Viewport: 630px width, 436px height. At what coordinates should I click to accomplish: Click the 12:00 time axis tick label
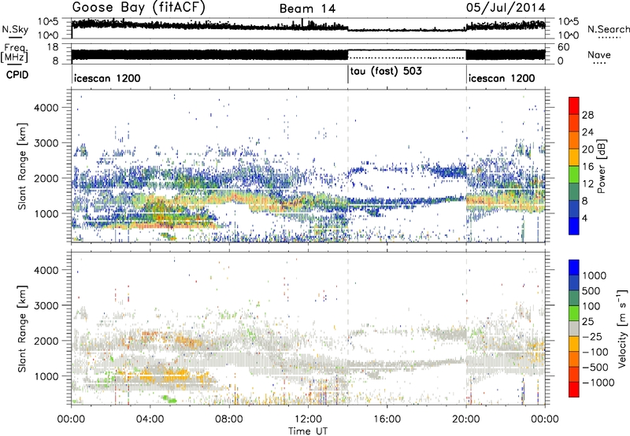(308, 419)
